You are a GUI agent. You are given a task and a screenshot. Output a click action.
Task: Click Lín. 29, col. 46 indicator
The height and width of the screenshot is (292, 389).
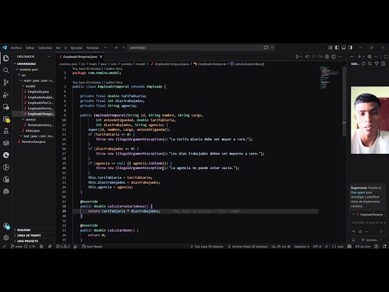pos(281,246)
